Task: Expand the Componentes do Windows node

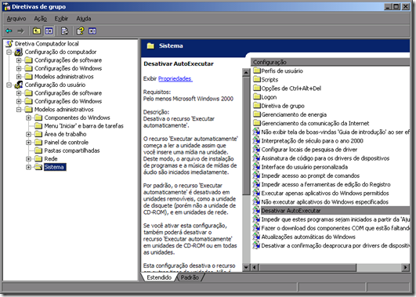Action: 28,118
